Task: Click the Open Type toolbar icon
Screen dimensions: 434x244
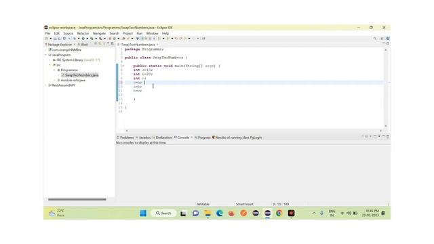Action: click(123, 39)
